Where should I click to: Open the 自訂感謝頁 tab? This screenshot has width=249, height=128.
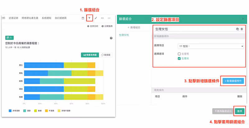click(x=61, y=18)
